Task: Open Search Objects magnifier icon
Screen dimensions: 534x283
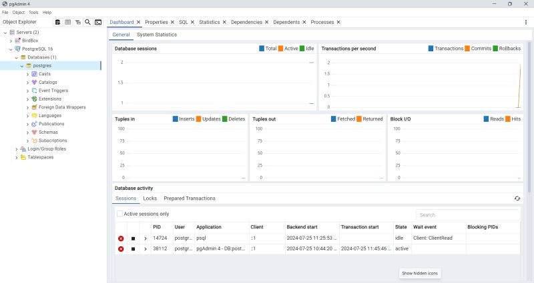Action: pos(88,22)
